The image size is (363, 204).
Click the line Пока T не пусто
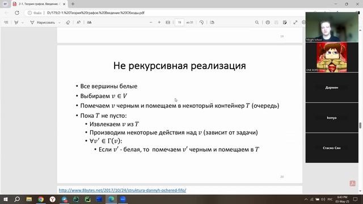103,116
